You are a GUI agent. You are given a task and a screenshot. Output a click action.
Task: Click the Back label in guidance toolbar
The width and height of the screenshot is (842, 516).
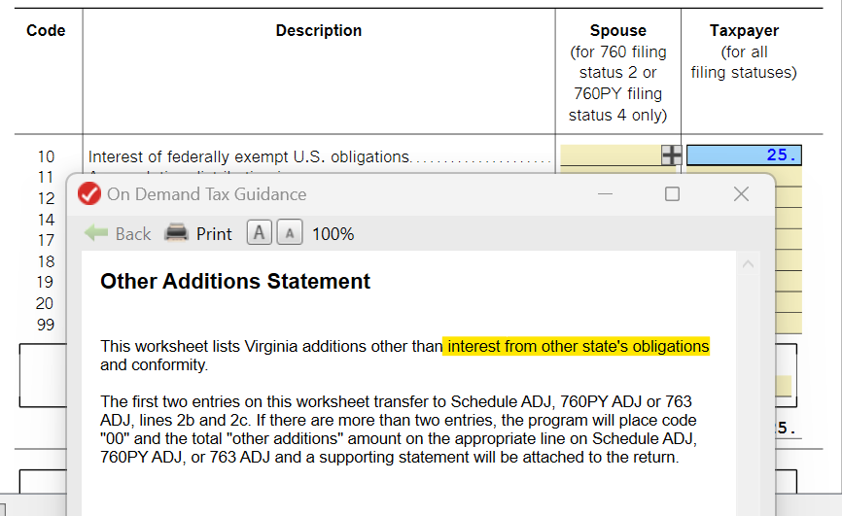(133, 234)
